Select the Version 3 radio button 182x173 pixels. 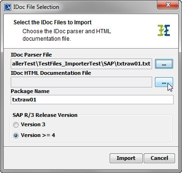(16, 125)
